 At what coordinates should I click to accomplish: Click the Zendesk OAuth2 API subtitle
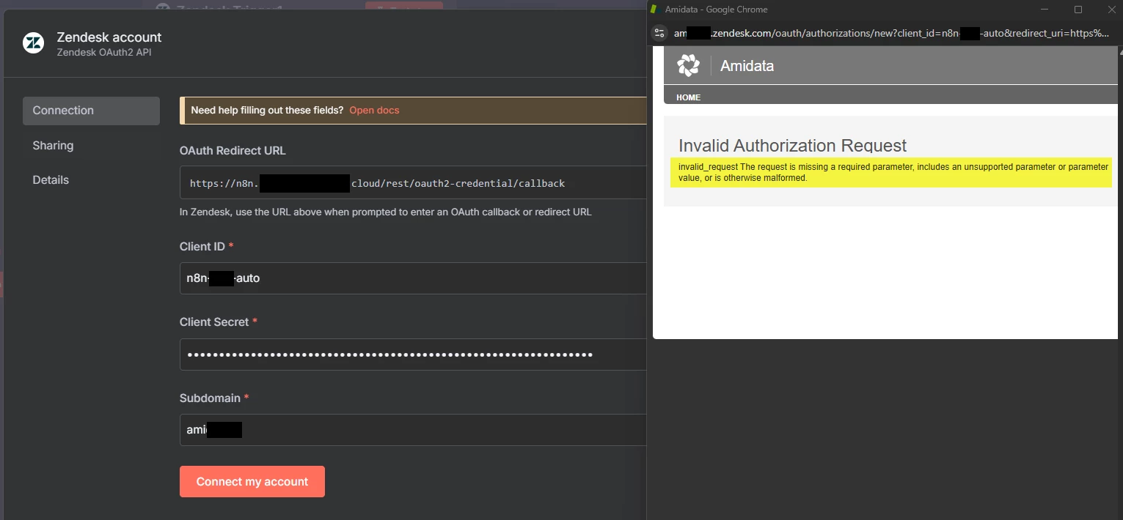pos(104,53)
